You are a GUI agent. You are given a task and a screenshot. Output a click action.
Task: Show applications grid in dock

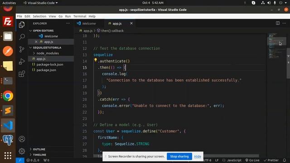(8, 156)
